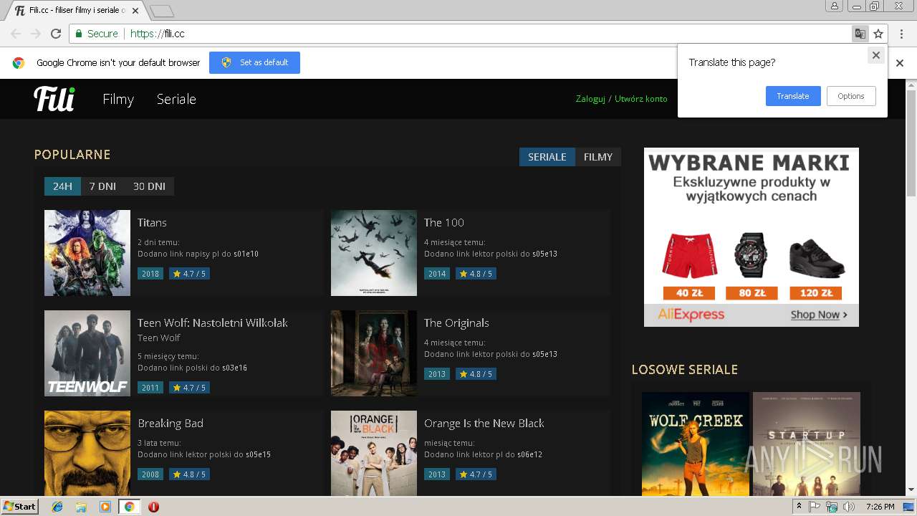The width and height of the screenshot is (917, 516).
Task: Open The 100 title link
Action: 444,222
